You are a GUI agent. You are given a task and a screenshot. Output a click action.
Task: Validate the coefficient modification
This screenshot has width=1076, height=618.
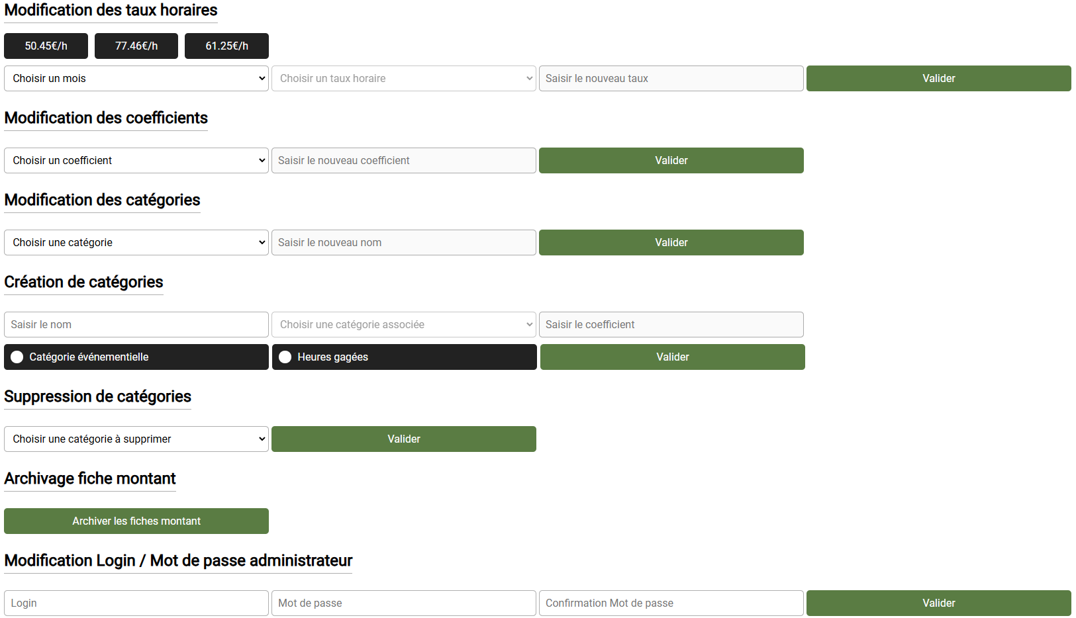click(x=671, y=160)
